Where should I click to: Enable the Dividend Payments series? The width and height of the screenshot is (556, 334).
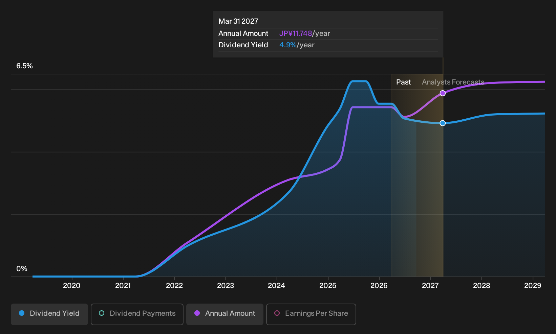(137, 314)
